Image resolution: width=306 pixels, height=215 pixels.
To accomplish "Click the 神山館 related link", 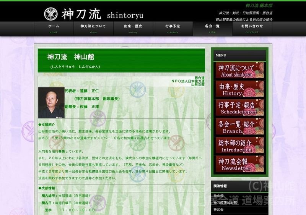I will tap(218, 196).
